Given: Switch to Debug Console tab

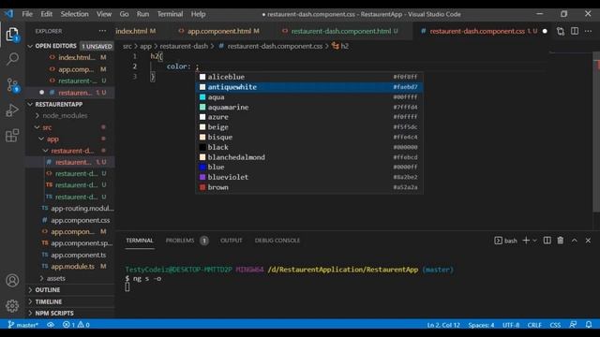Looking at the screenshot, I should click(x=277, y=241).
